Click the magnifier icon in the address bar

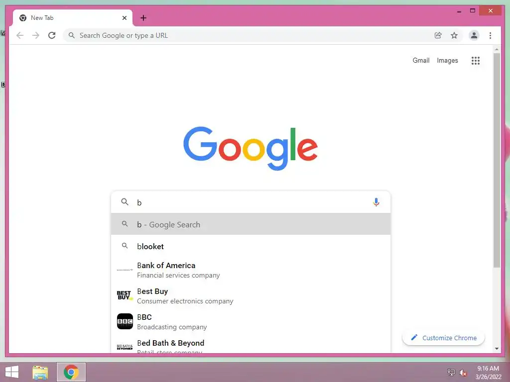coord(72,35)
